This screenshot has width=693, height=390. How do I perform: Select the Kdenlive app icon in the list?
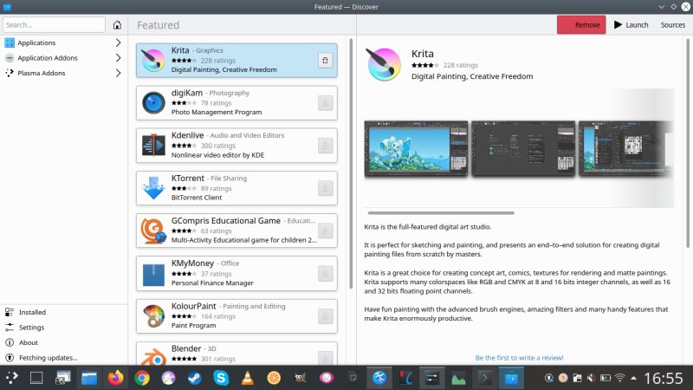[154, 146]
